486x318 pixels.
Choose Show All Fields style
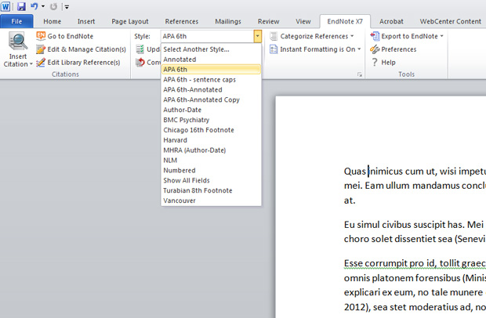(x=211, y=180)
